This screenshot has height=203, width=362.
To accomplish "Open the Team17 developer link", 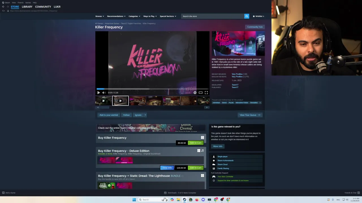I will (235, 85).
